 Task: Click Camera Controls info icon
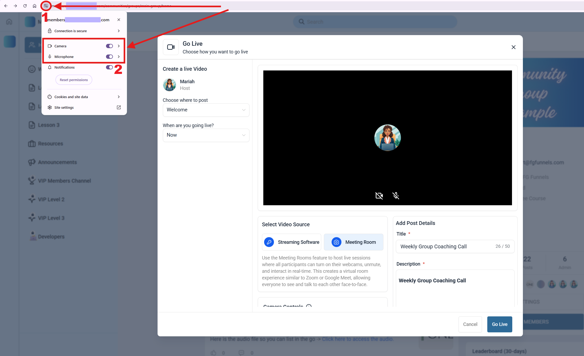(309, 306)
